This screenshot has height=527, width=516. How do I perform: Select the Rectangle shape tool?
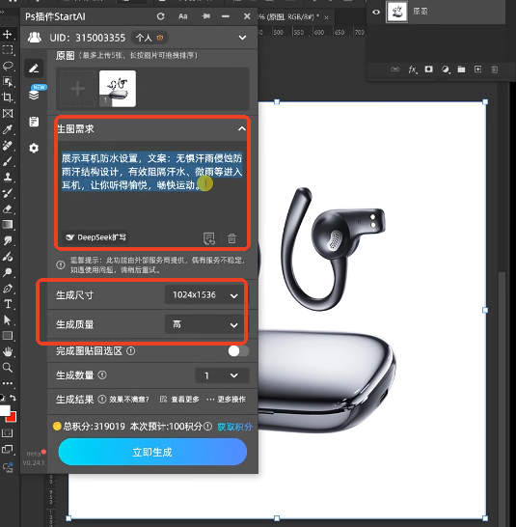click(x=8, y=336)
